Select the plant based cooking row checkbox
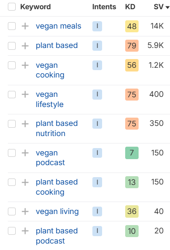170x250 pixels. click(x=12, y=182)
